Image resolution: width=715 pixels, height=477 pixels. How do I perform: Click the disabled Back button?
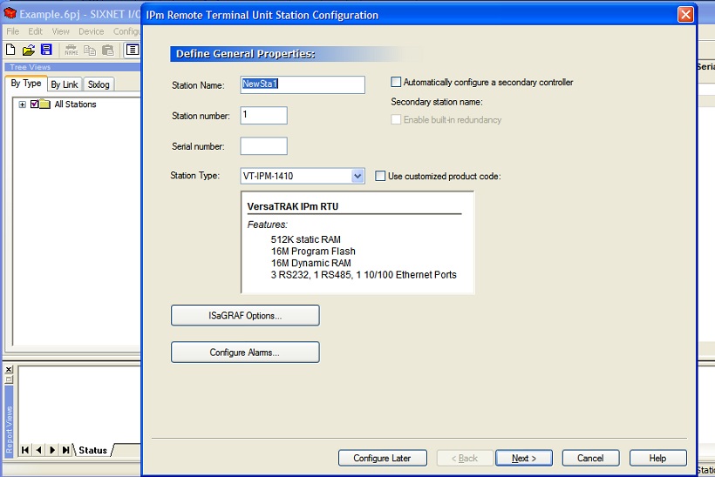[465, 458]
